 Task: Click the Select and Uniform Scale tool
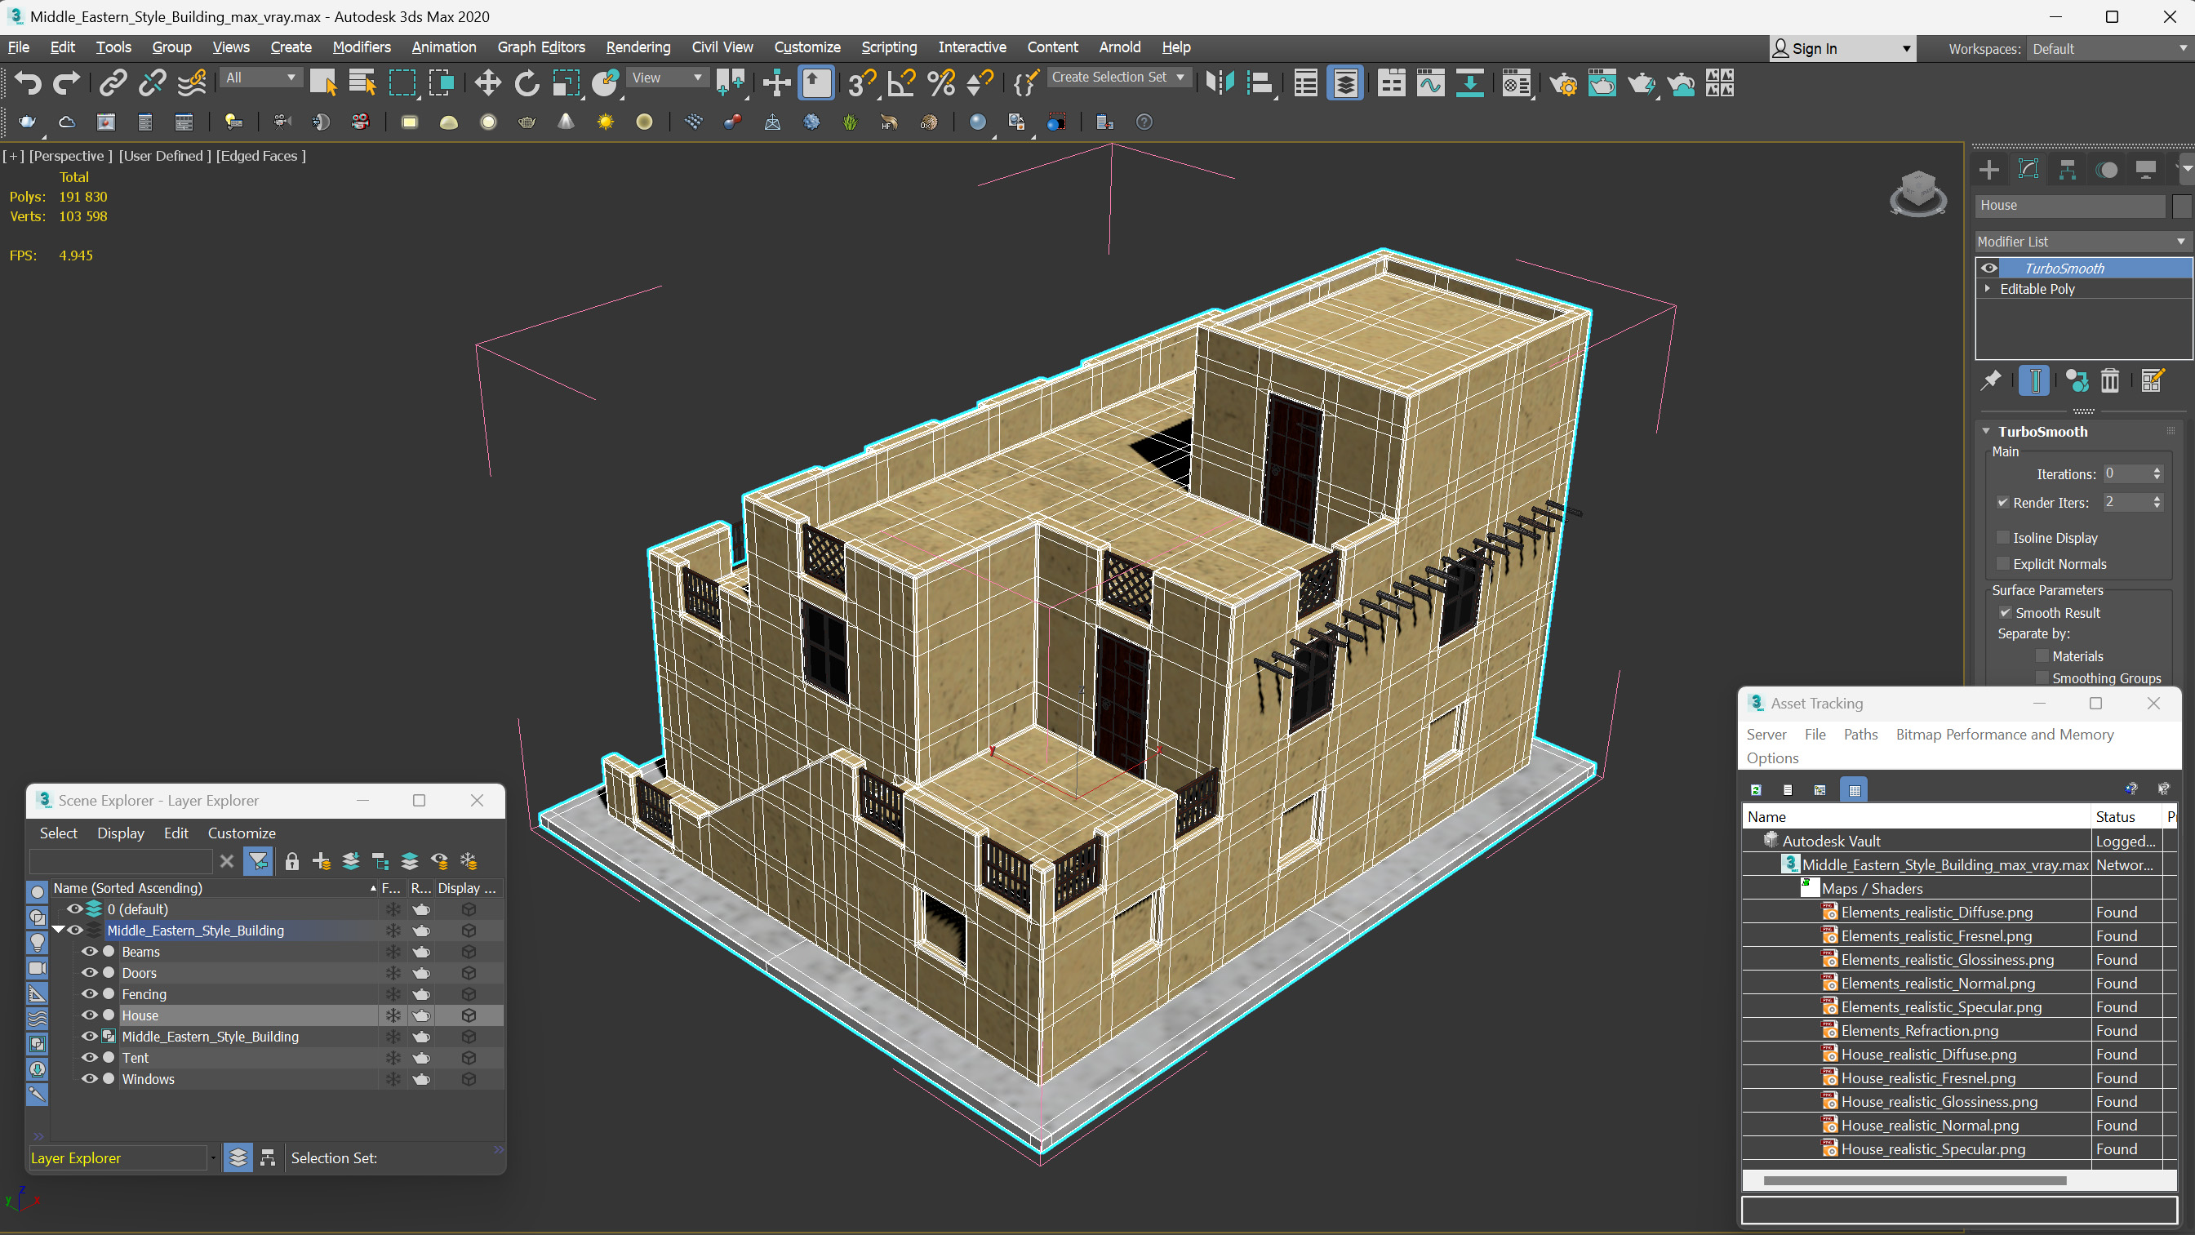[x=566, y=83]
